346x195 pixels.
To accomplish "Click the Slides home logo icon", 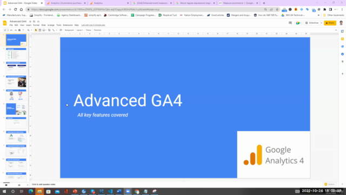I will [5, 23].
